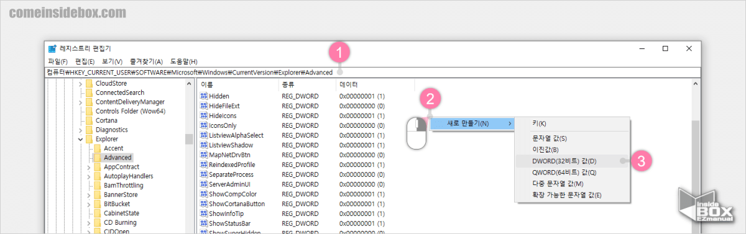The height and width of the screenshot is (234, 746).
Task: Click the ShowStatusBar value's icon
Action: [x=204, y=223]
